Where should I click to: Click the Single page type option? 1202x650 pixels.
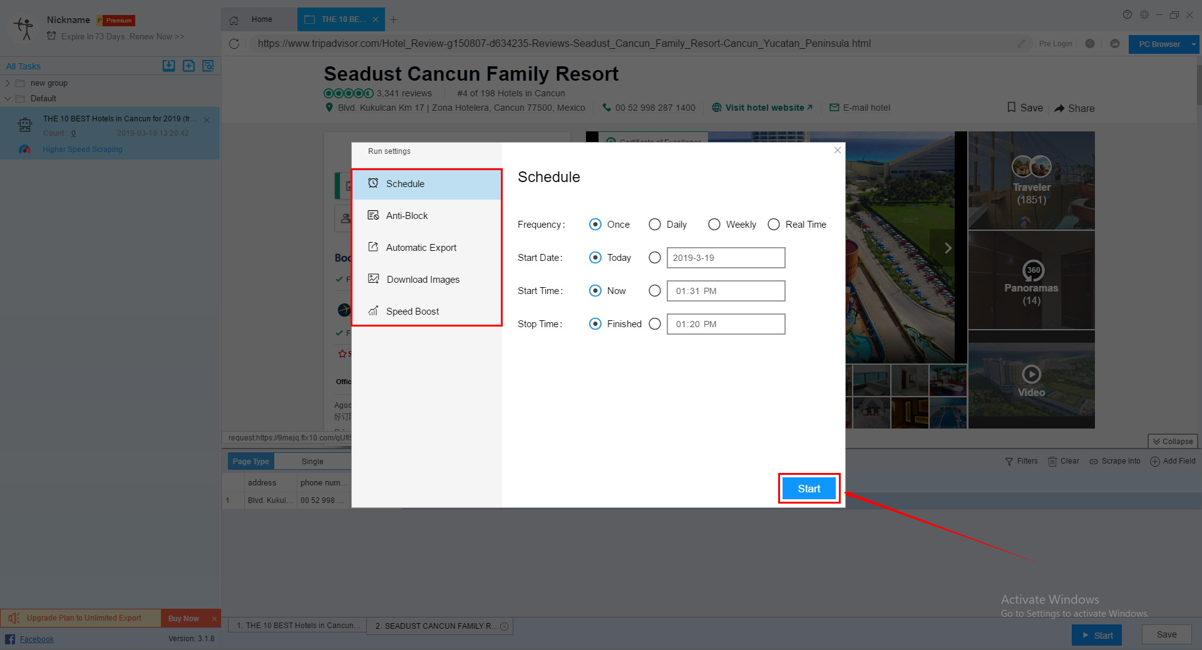(x=312, y=462)
